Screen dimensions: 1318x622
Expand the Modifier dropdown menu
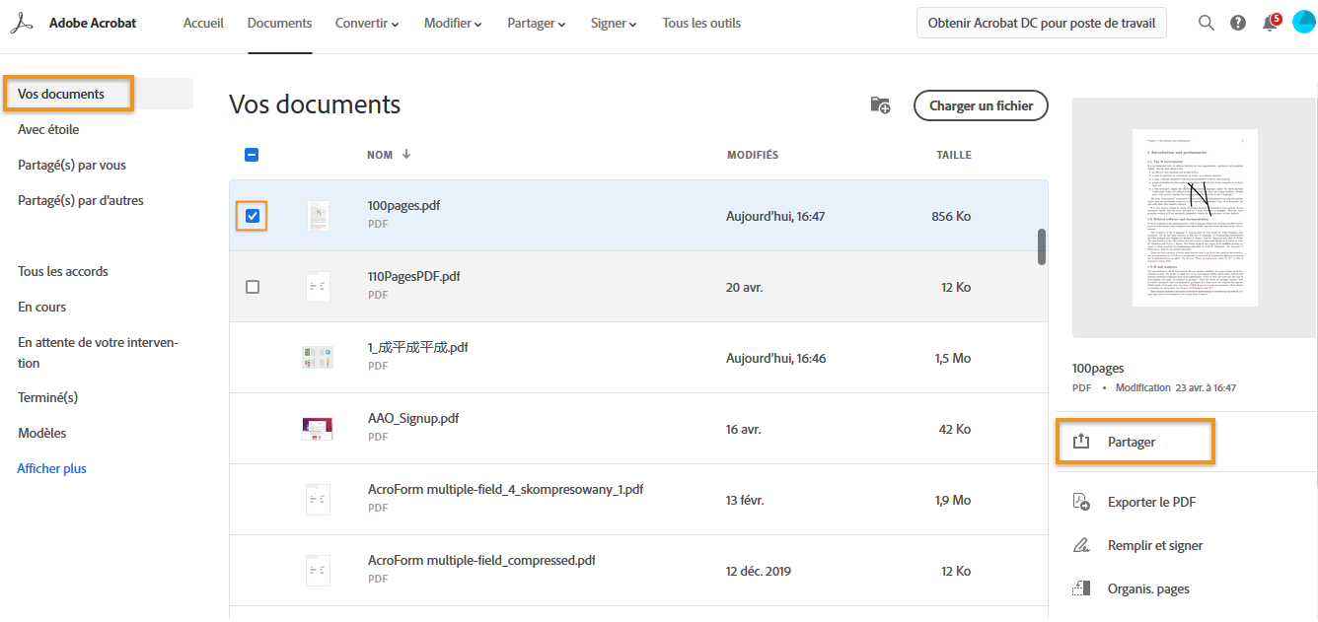pyautogui.click(x=453, y=23)
